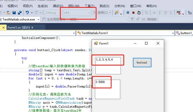Click the 'input[i] = double.Parse' code line
This screenshot has width=193, height=112.
[x=64, y=86]
